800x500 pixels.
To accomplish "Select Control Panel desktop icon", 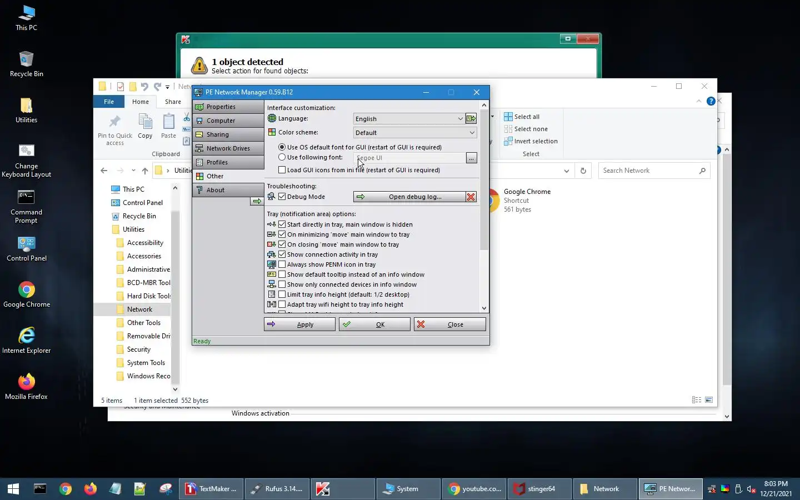I will pyautogui.click(x=26, y=248).
